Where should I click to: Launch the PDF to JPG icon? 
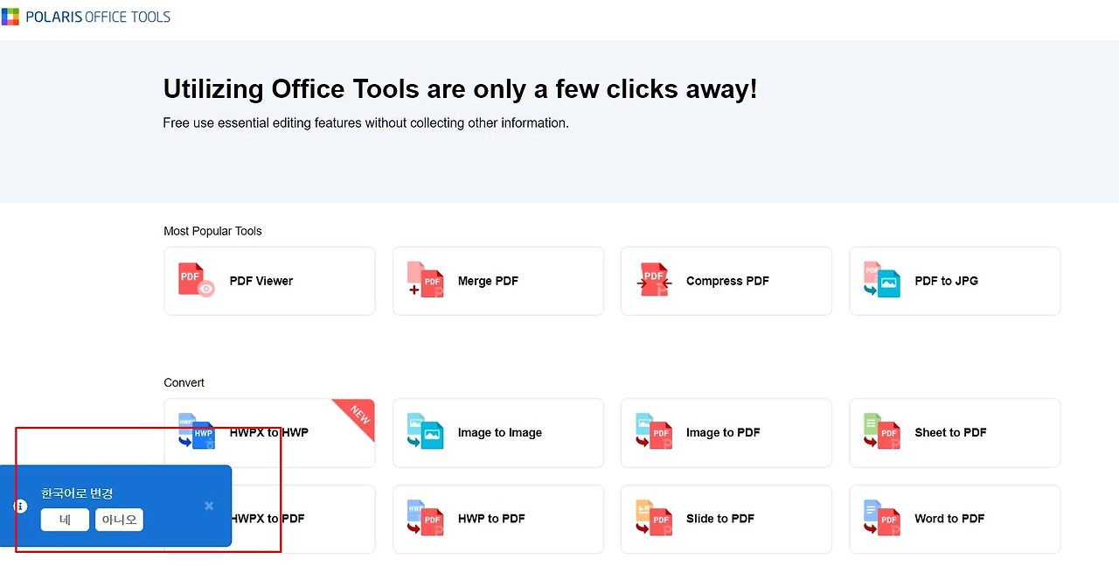point(882,280)
